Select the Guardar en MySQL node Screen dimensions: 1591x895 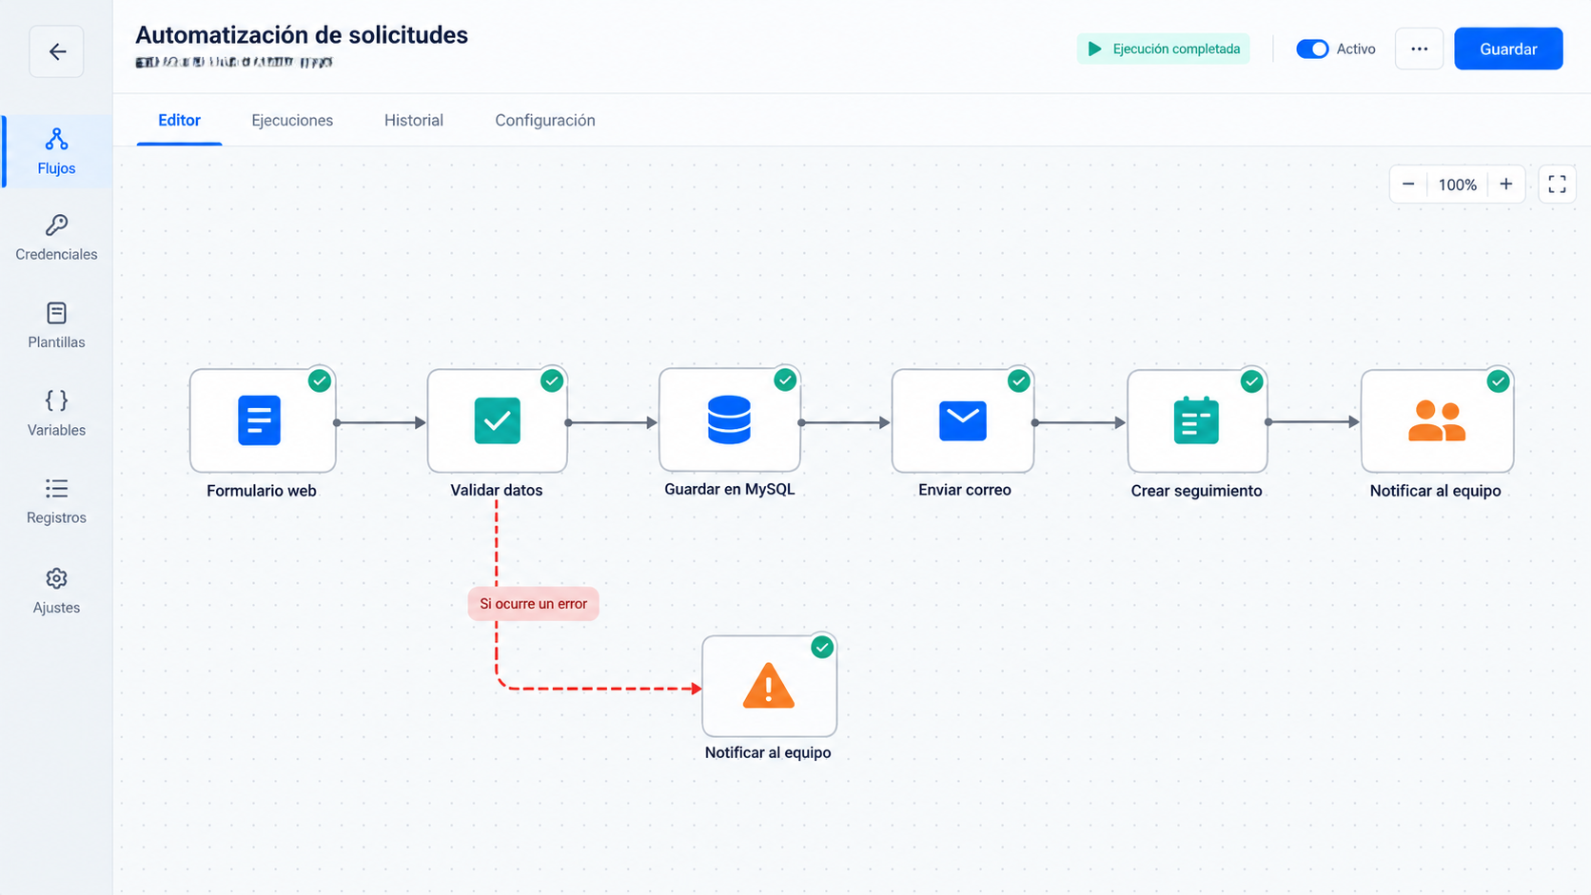tap(730, 419)
